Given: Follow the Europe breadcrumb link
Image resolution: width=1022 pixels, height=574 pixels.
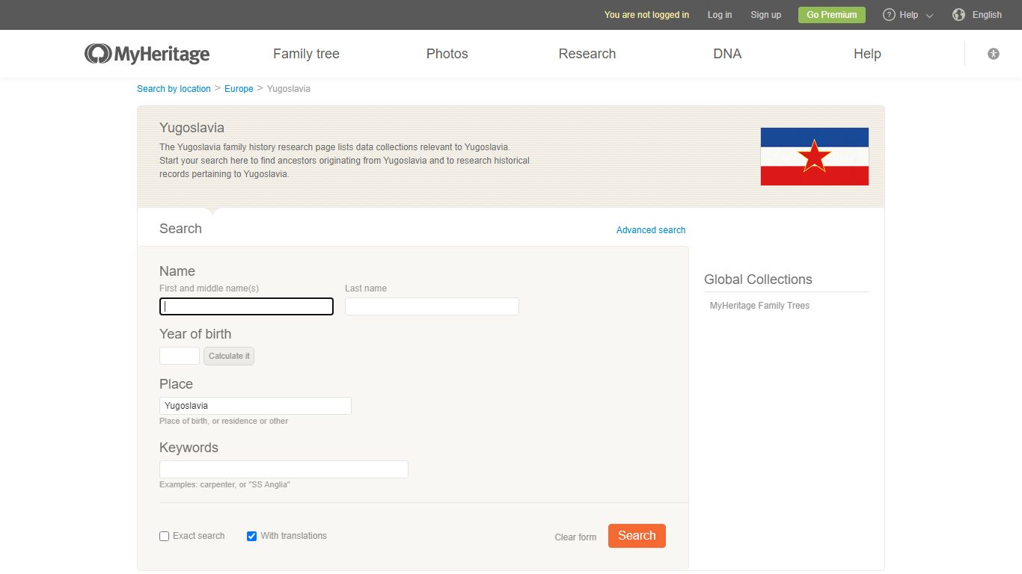Looking at the screenshot, I should [x=239, y=89].
